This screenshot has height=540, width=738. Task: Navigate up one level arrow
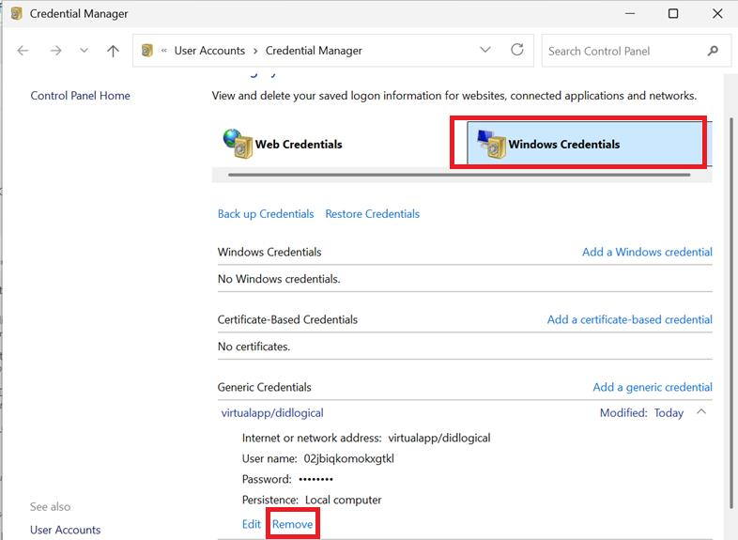(113, 51)
